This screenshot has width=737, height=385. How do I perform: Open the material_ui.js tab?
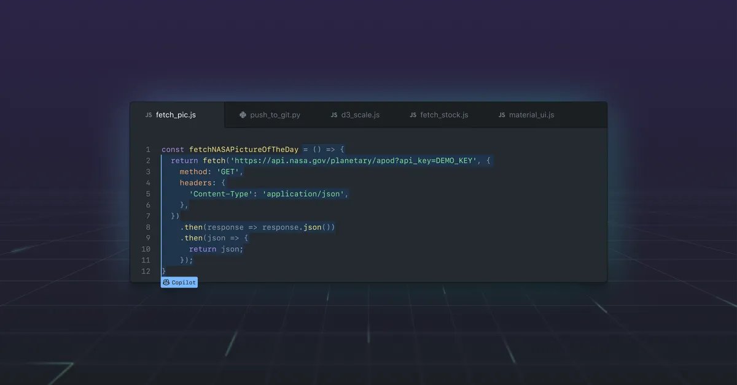point(526,115)
